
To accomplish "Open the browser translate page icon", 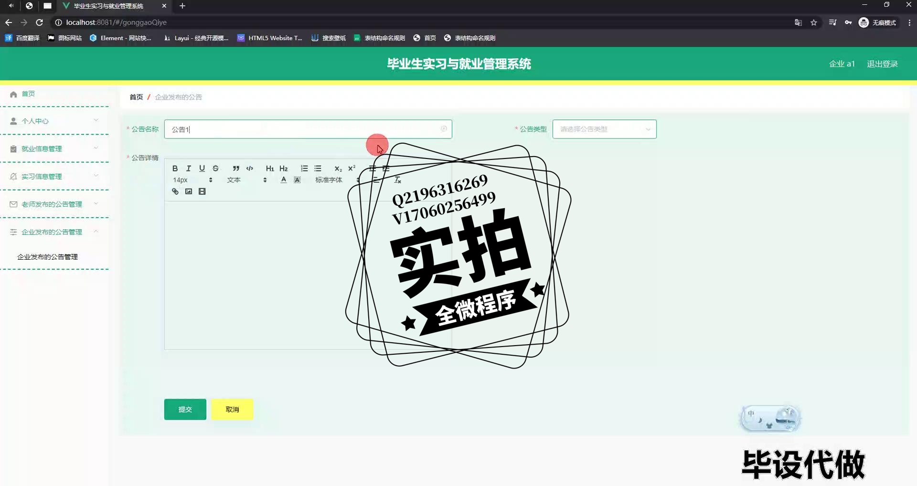I will point(798,22).
